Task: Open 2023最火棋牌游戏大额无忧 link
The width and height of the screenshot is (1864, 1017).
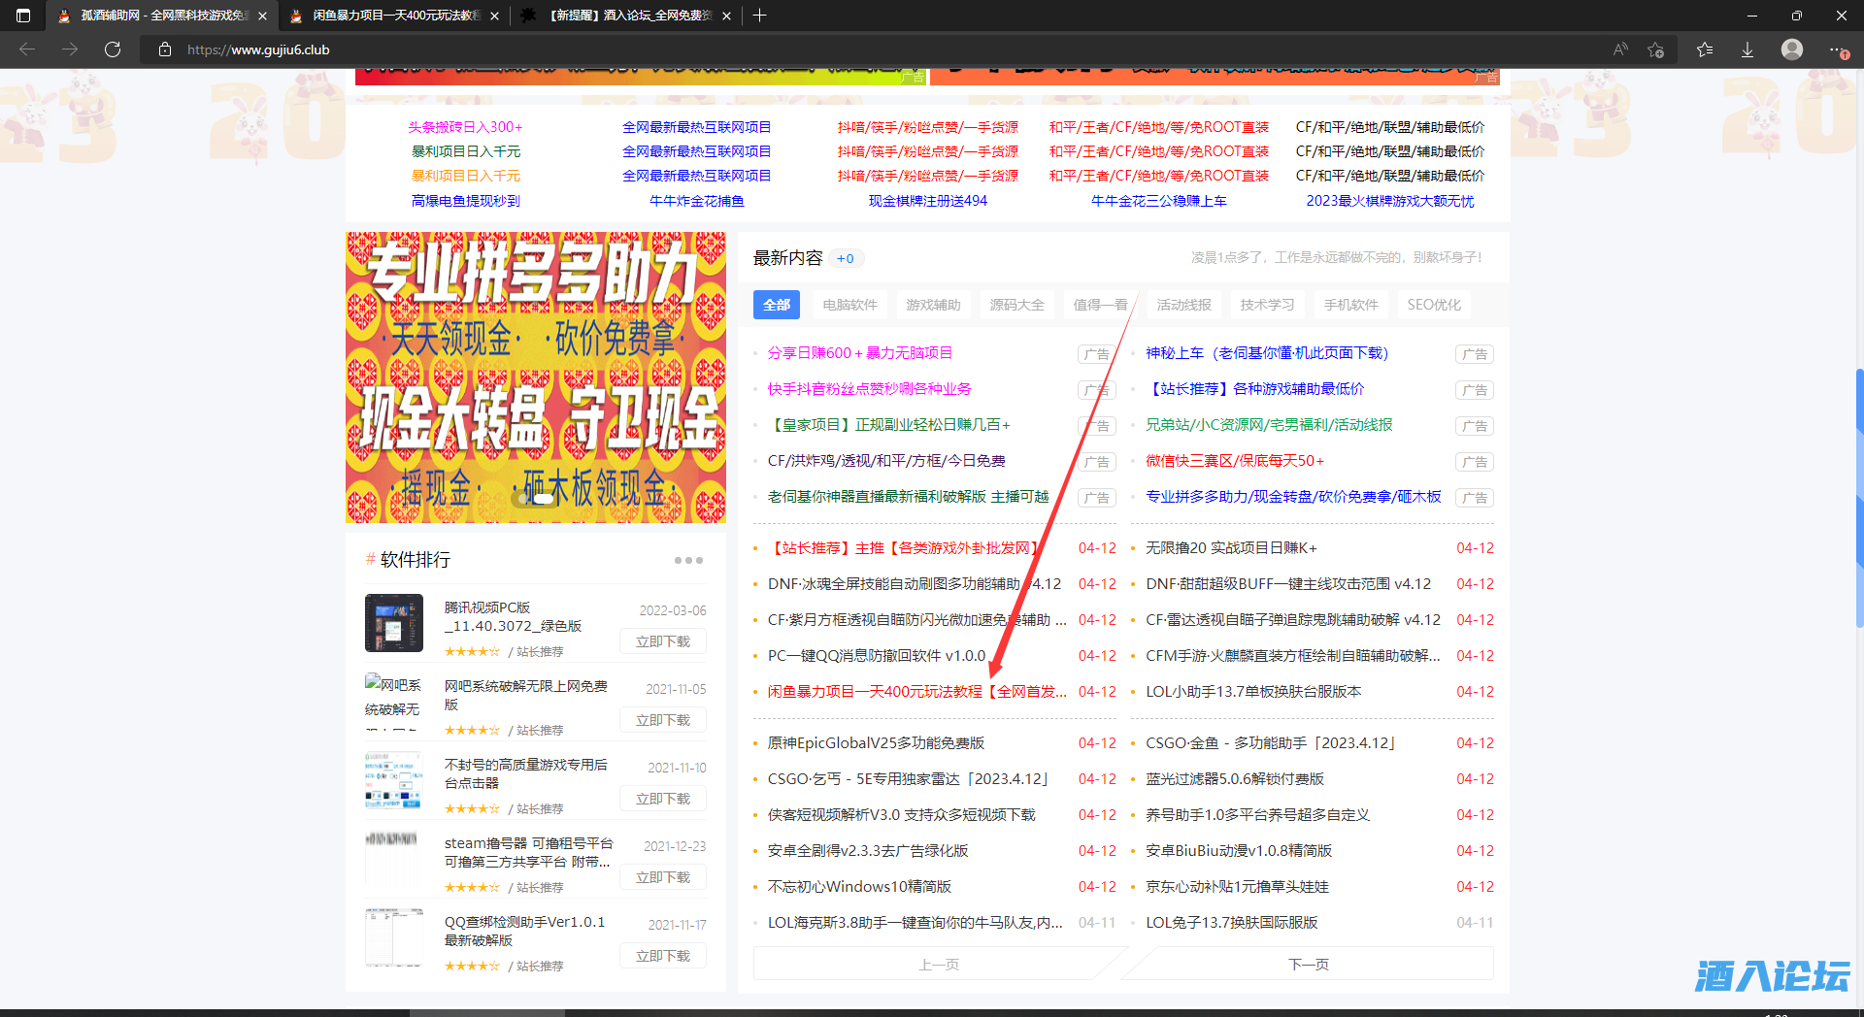Action: click(x=1389, y=201)
